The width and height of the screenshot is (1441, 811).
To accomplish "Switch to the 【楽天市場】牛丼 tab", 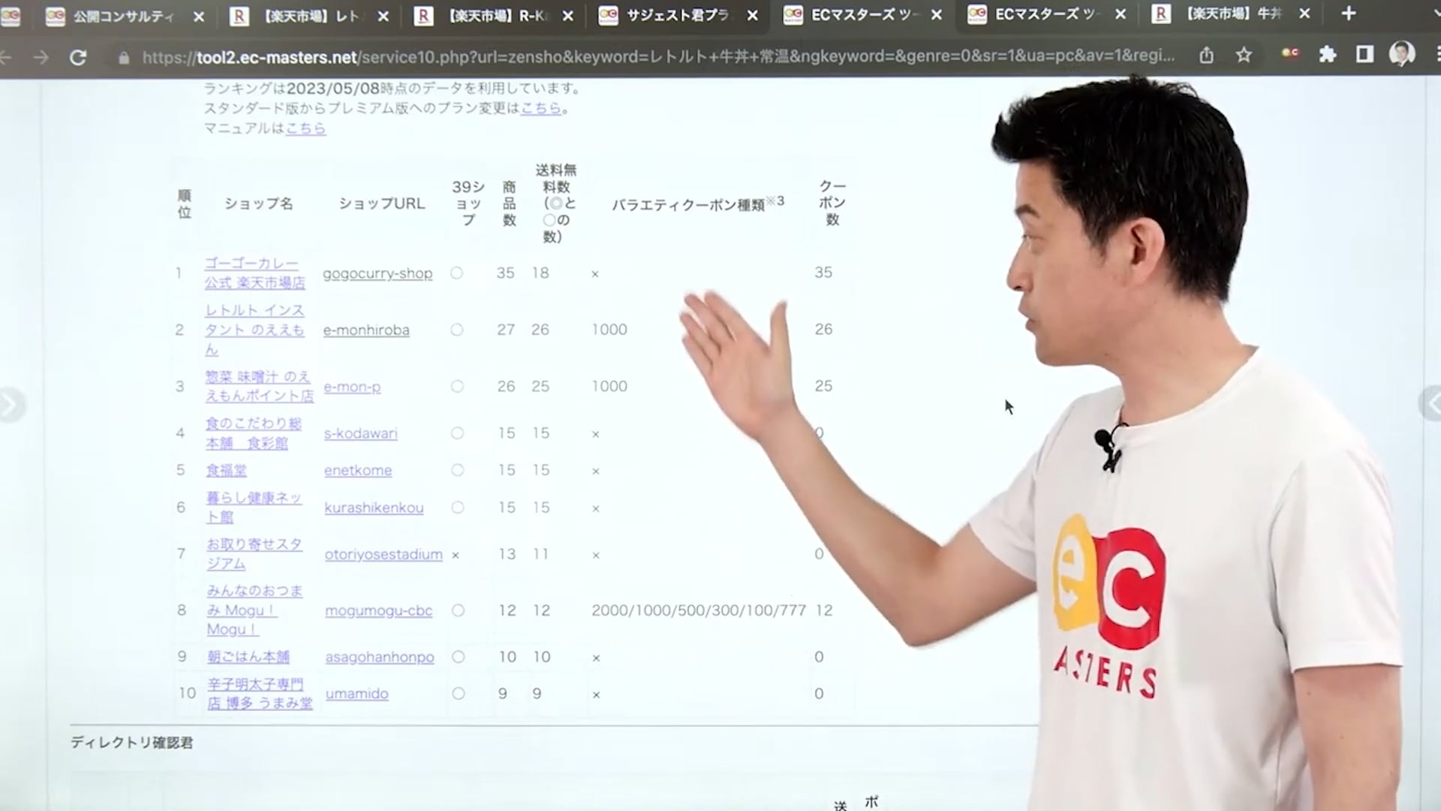I will click(x=1233, y=14).
